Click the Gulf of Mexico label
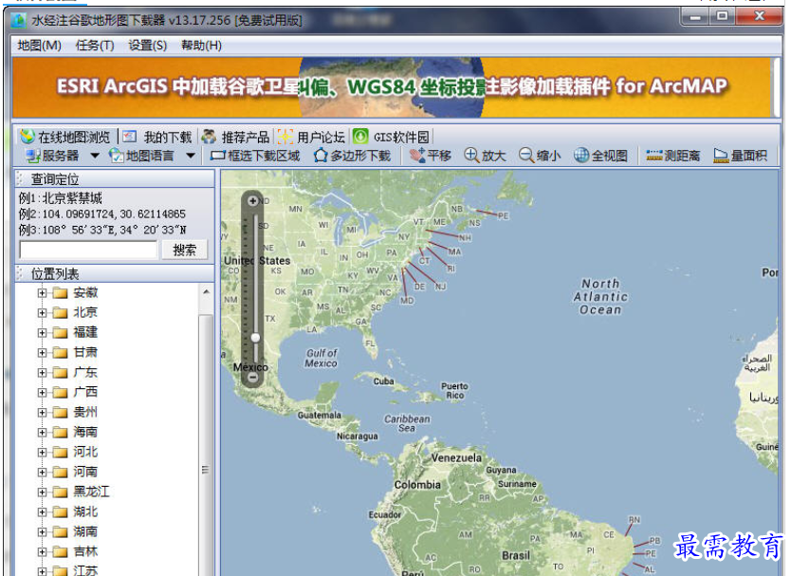The image size is (791, 576). coord(322,359)
